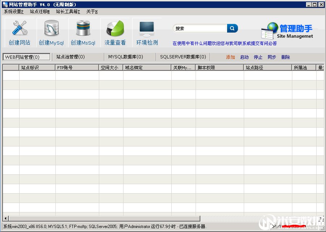Open the 关于 menu
This screenshot has height=232, width=326.
(x=92, y=12)
